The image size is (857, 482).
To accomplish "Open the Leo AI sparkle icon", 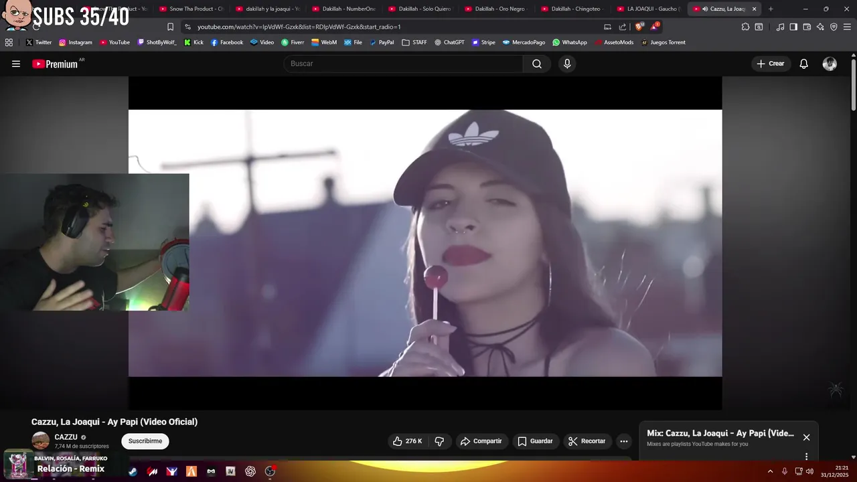I will (820, 27).
